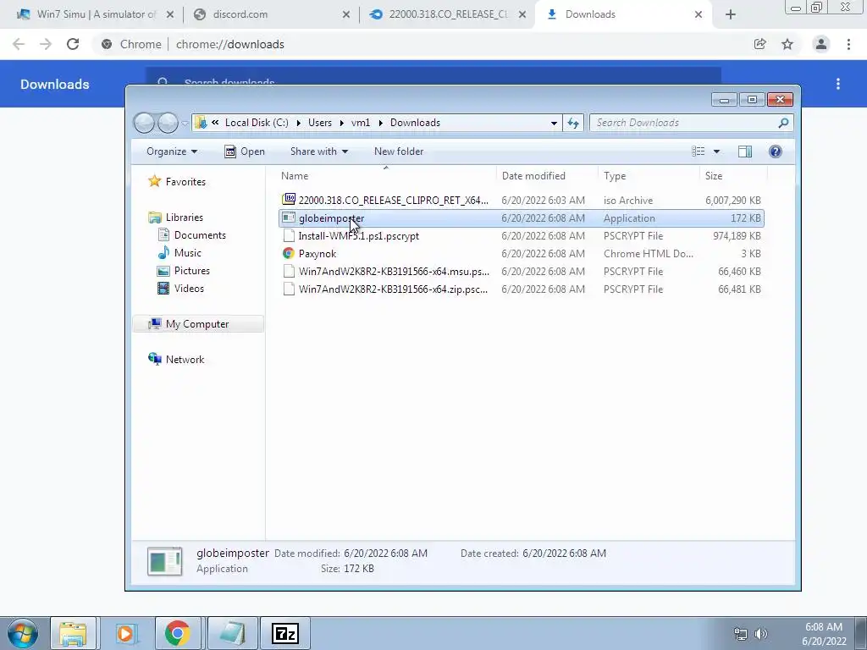Click Chrome back arrow button

tap(19, 44)
